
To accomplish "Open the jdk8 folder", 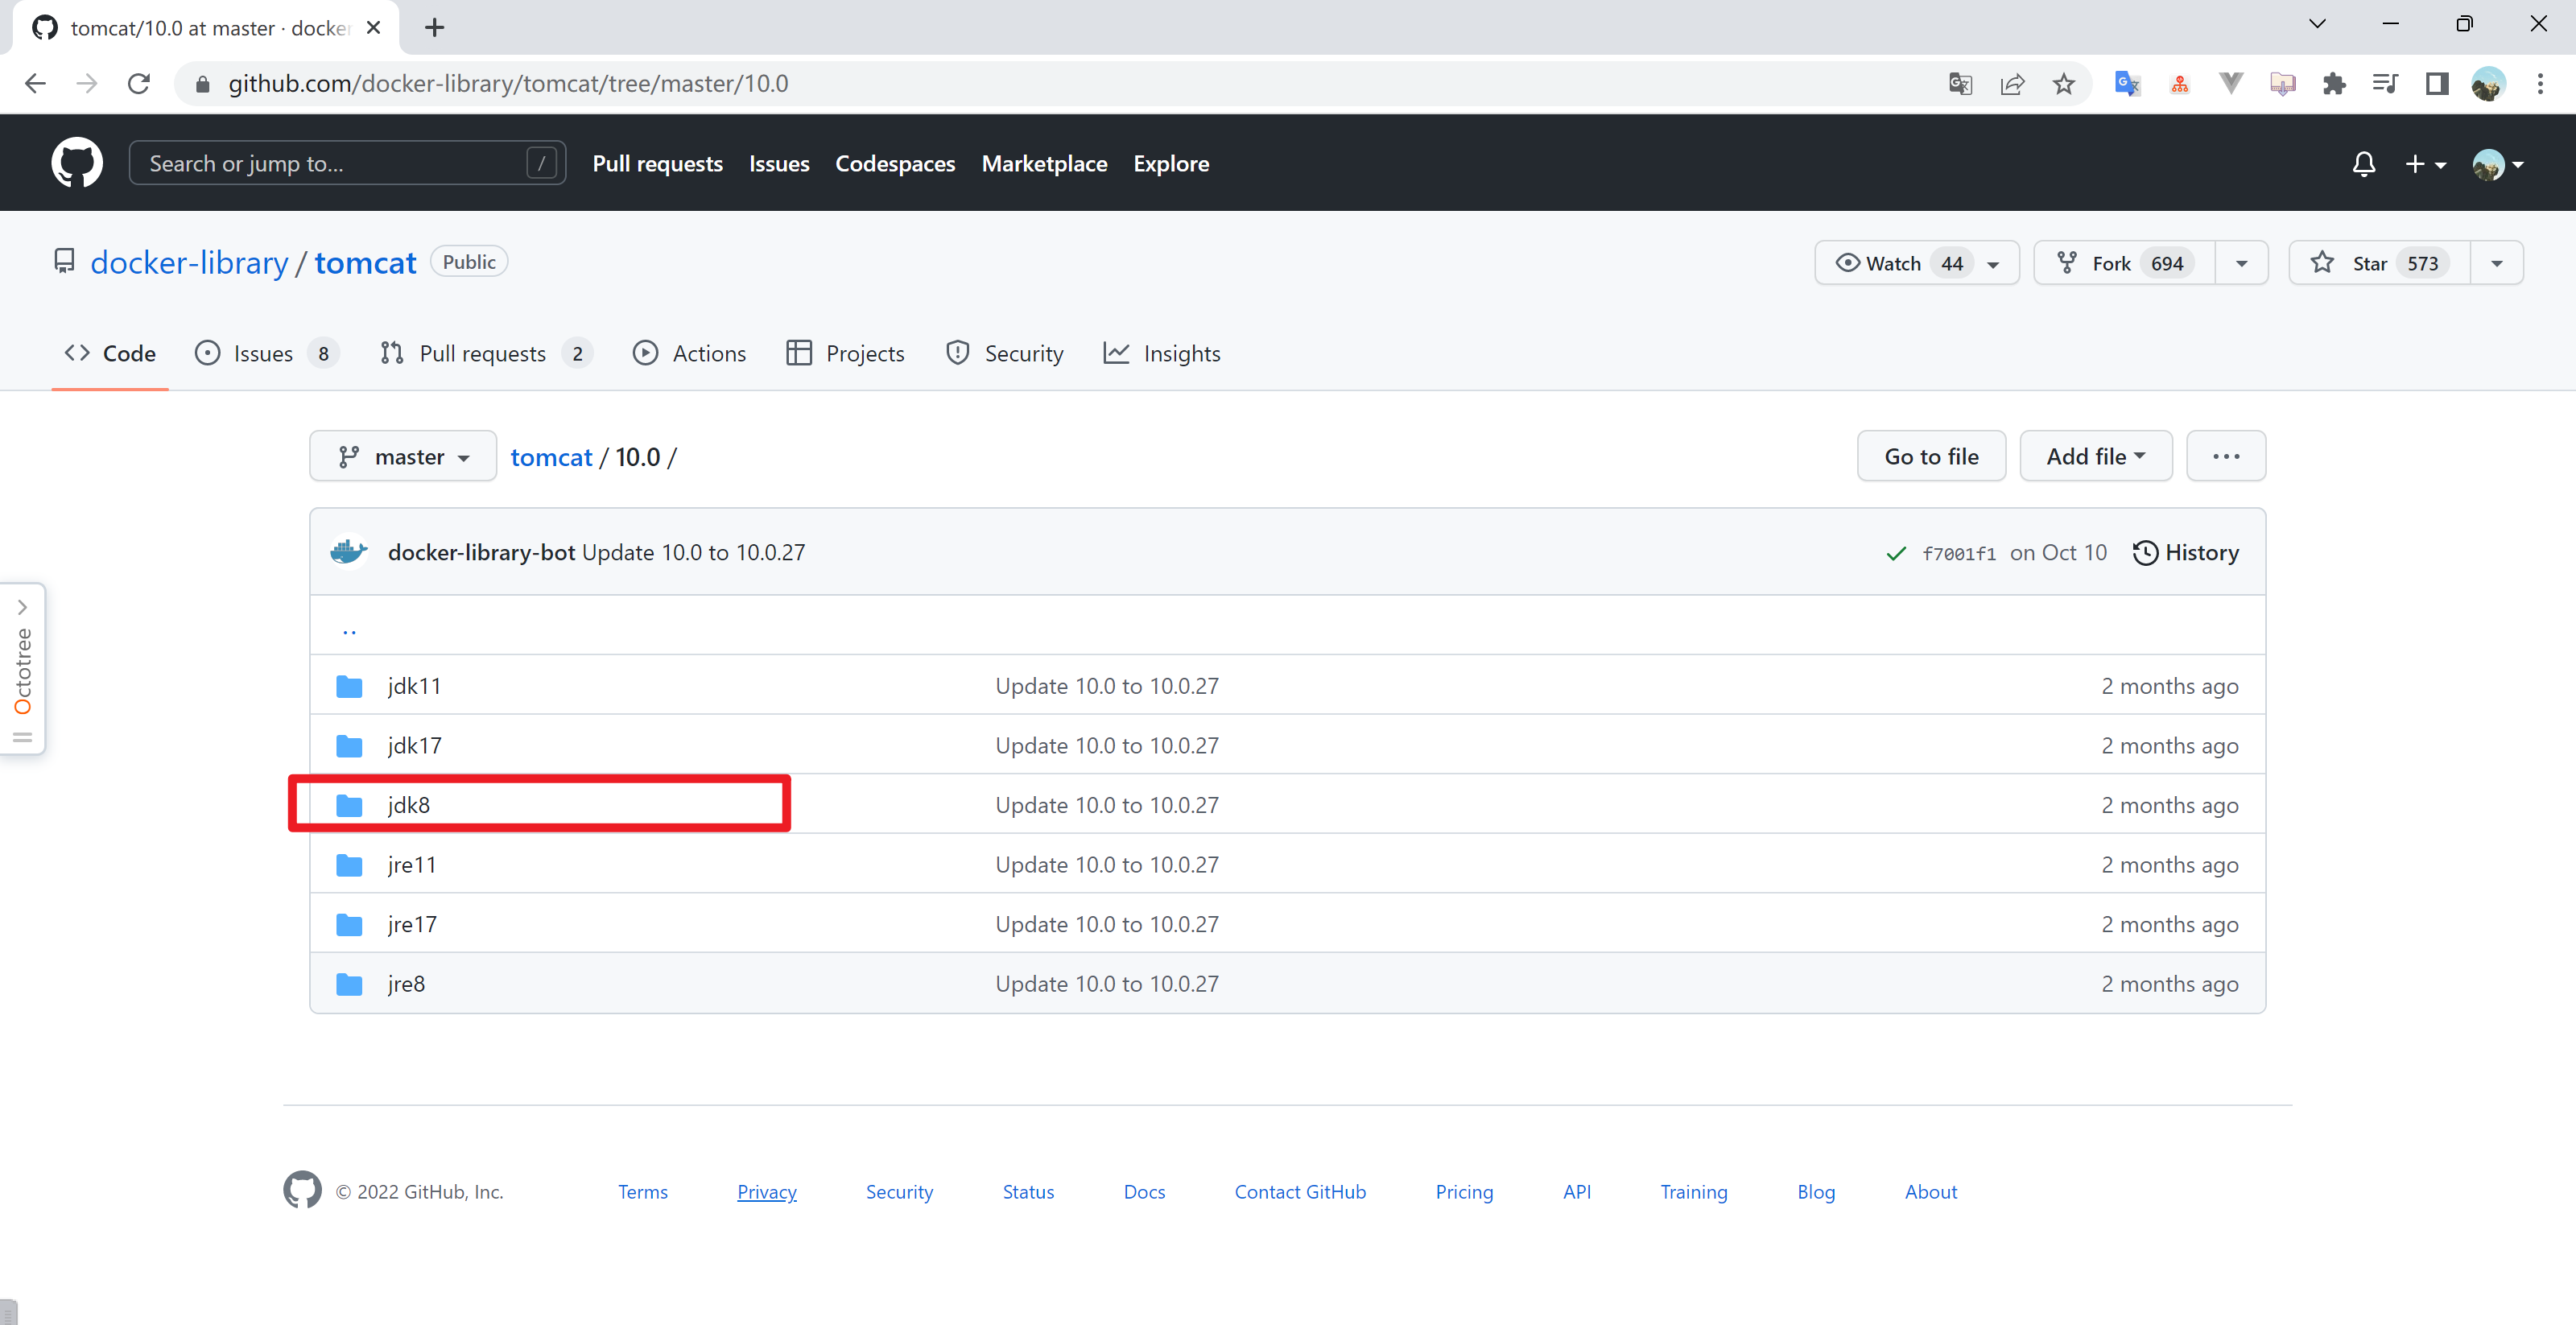I will coord(409,805).
